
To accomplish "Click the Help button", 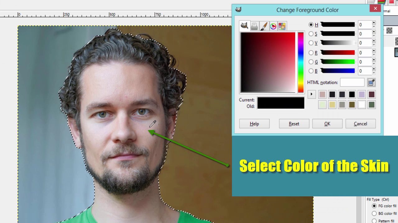I will (254, 124).
